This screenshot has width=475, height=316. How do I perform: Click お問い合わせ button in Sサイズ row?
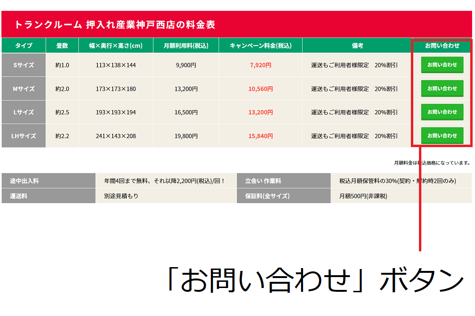[x=442, y=65]
